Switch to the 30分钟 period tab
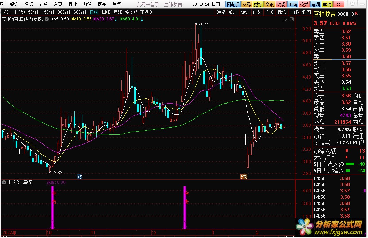The width and height of the screenshot is (368, 238). 64,12
